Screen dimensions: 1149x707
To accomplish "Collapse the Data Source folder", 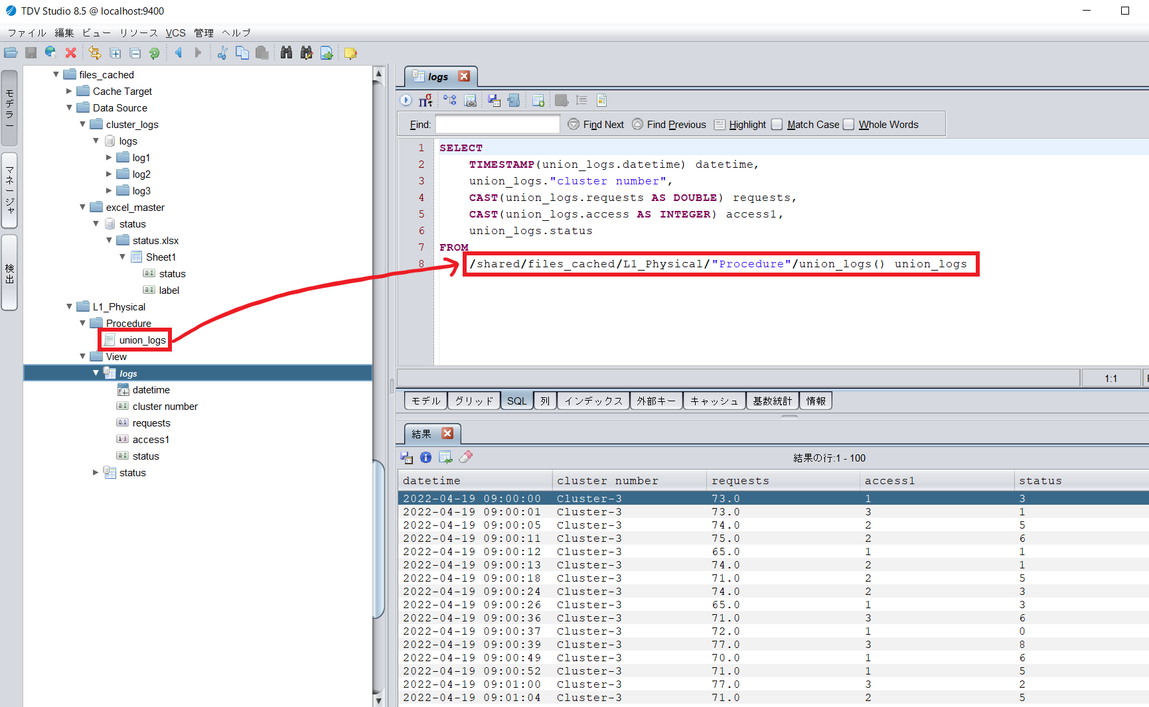I will pos(69,107).
